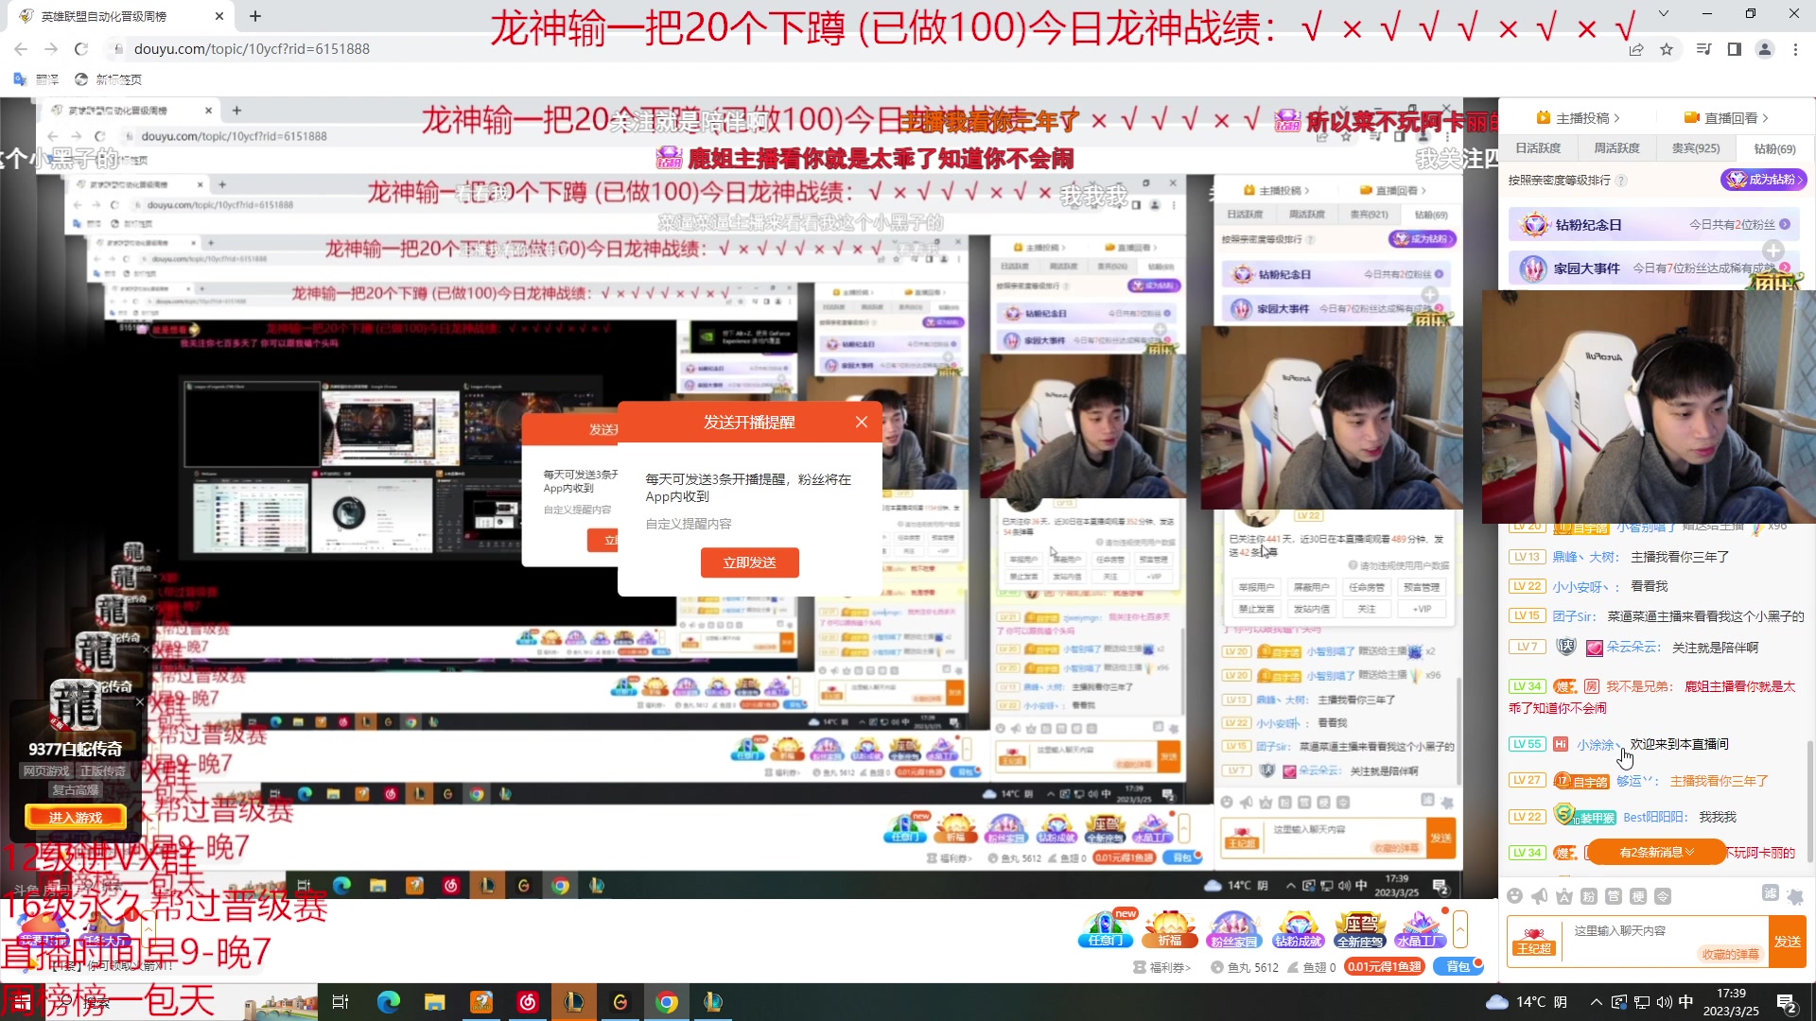Click the help question mark beside 按照亲密度等级排行
The height and width of the screenshot is (1021, 1816).
point(1621,181)
